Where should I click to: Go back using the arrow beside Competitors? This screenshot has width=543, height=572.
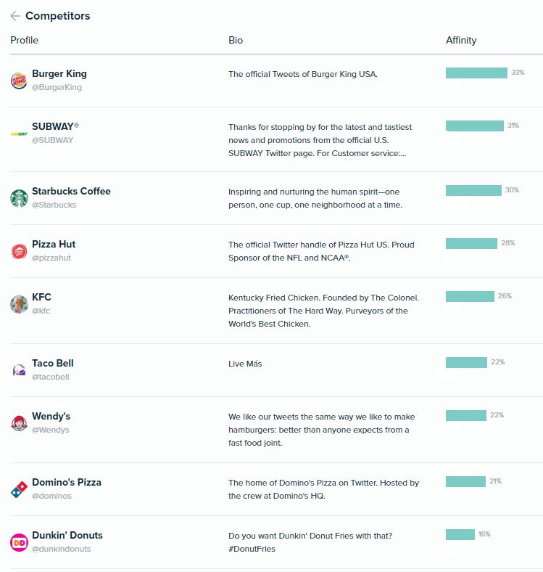15,16
